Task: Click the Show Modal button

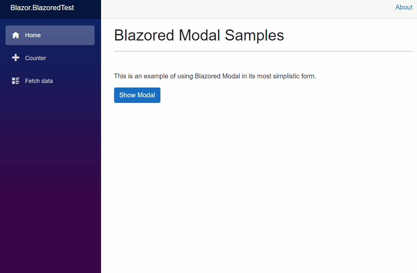Action: coord(137,95)
